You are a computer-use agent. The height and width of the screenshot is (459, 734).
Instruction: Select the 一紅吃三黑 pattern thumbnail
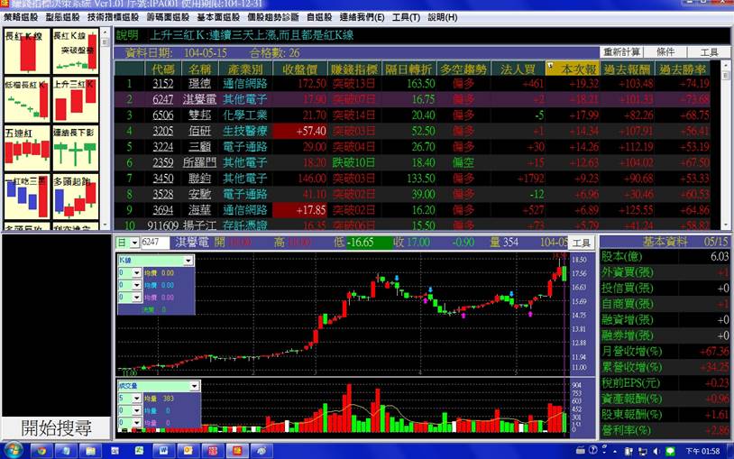click(27, 197)
